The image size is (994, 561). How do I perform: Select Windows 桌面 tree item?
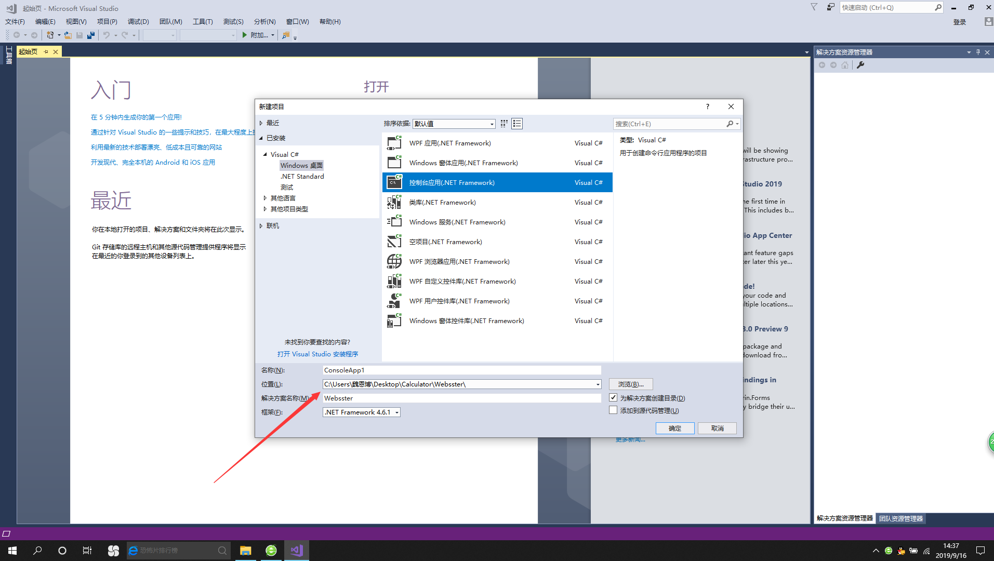(x=301, y=166)
